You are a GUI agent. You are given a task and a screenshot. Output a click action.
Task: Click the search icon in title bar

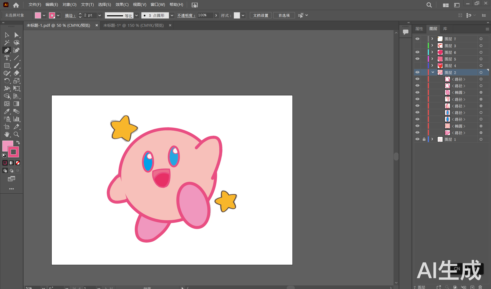429,5
